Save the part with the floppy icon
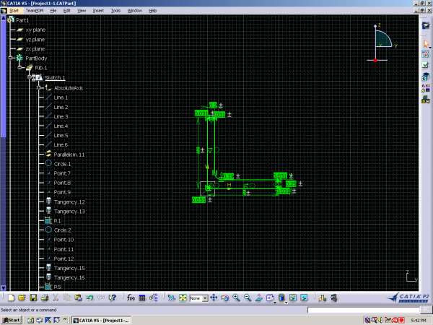The height and width of the screenshot is (325, 433). click(33, 298)
